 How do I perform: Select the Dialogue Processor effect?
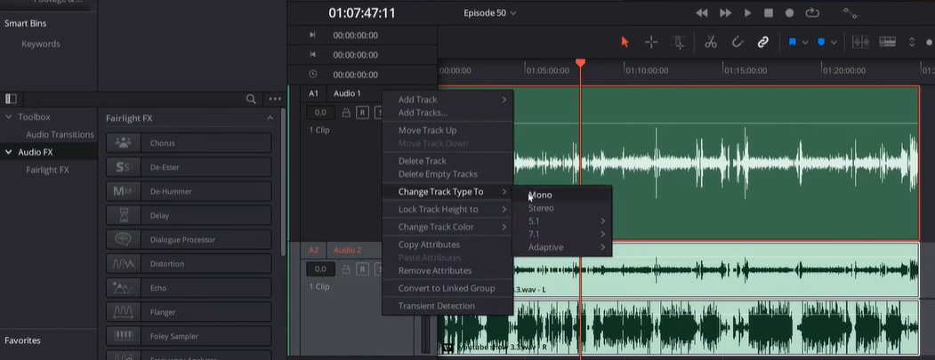click(x=189, y=240)
